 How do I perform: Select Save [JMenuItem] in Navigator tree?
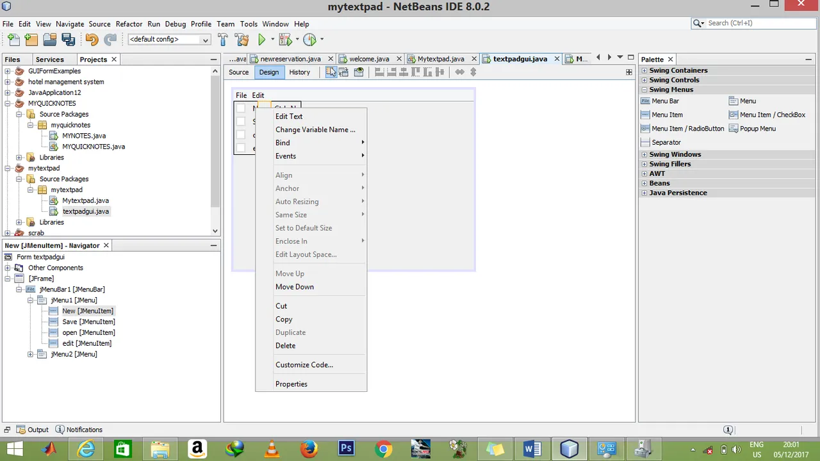88,322
